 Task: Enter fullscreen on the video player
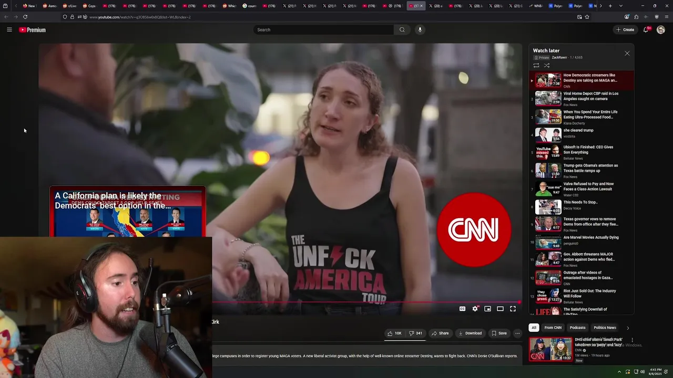513,309
